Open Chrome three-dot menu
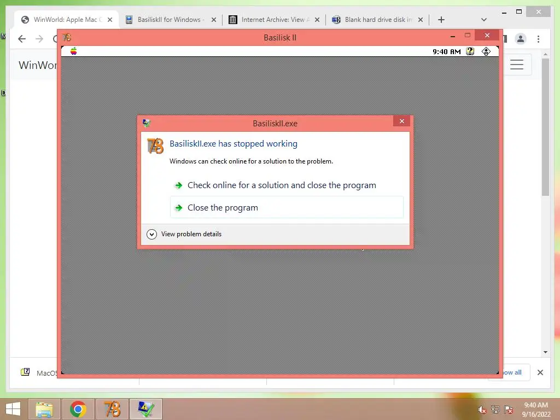 click(538, 39)
